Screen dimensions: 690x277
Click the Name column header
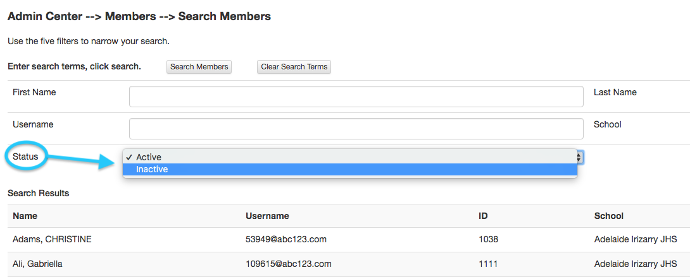coord(25,216)
